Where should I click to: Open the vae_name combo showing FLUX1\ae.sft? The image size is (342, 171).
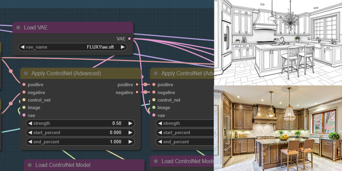point(73,47)
